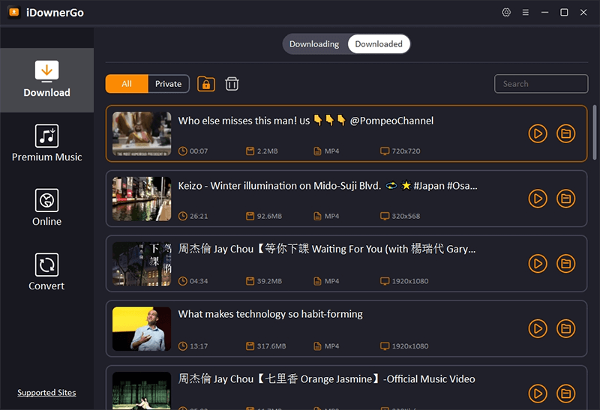The width and height of the screenshot is (600, 410).
Task: Open Premium Music section
Action: (x=46, y=143)
